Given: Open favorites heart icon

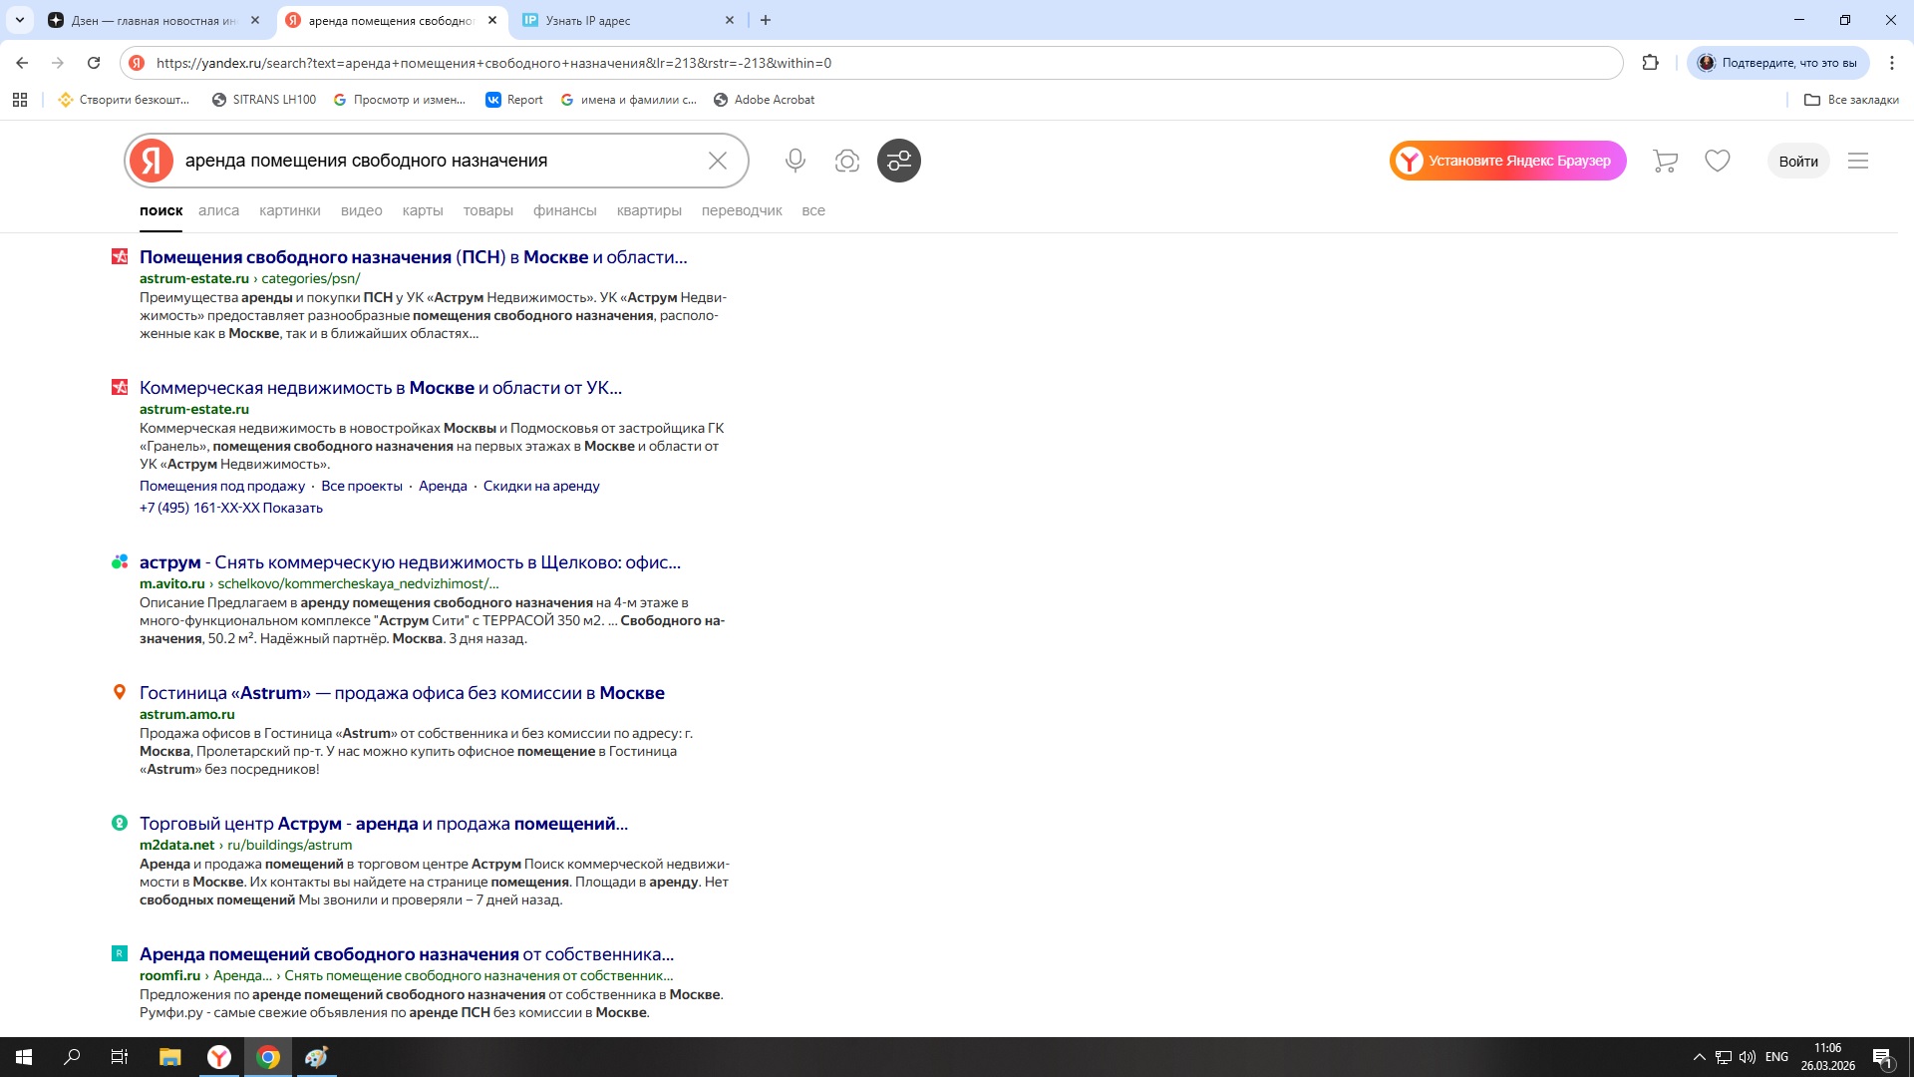Looking at the screenshot, I should coord(1717,161).
